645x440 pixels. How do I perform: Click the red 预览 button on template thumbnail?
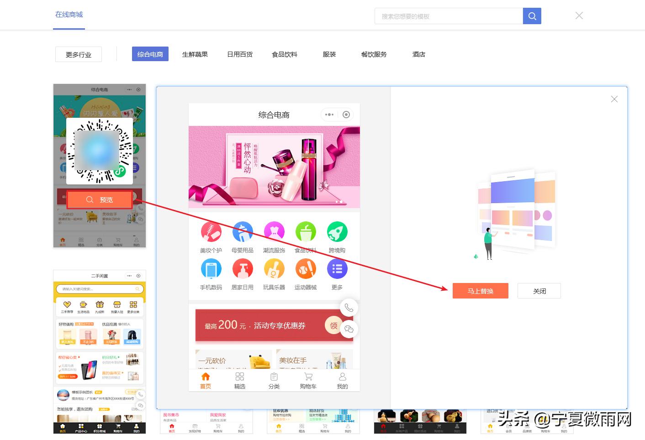click(x=100, y=199)
